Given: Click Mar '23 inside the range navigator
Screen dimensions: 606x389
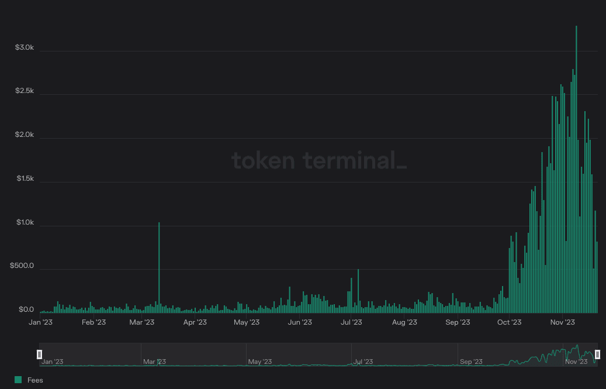Looking at the screenshot, I should [x=154, y=362].
